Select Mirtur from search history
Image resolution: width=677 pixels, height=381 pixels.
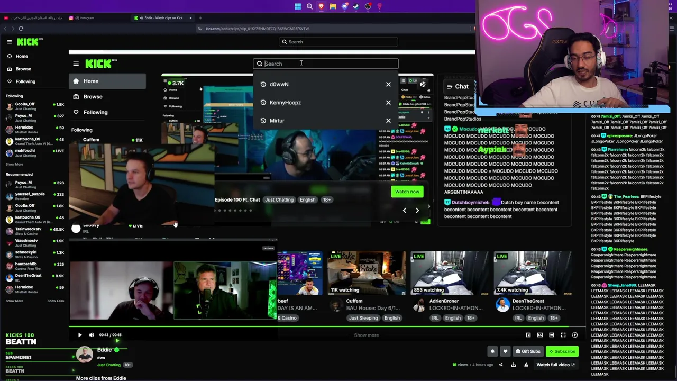pos(277,121)
